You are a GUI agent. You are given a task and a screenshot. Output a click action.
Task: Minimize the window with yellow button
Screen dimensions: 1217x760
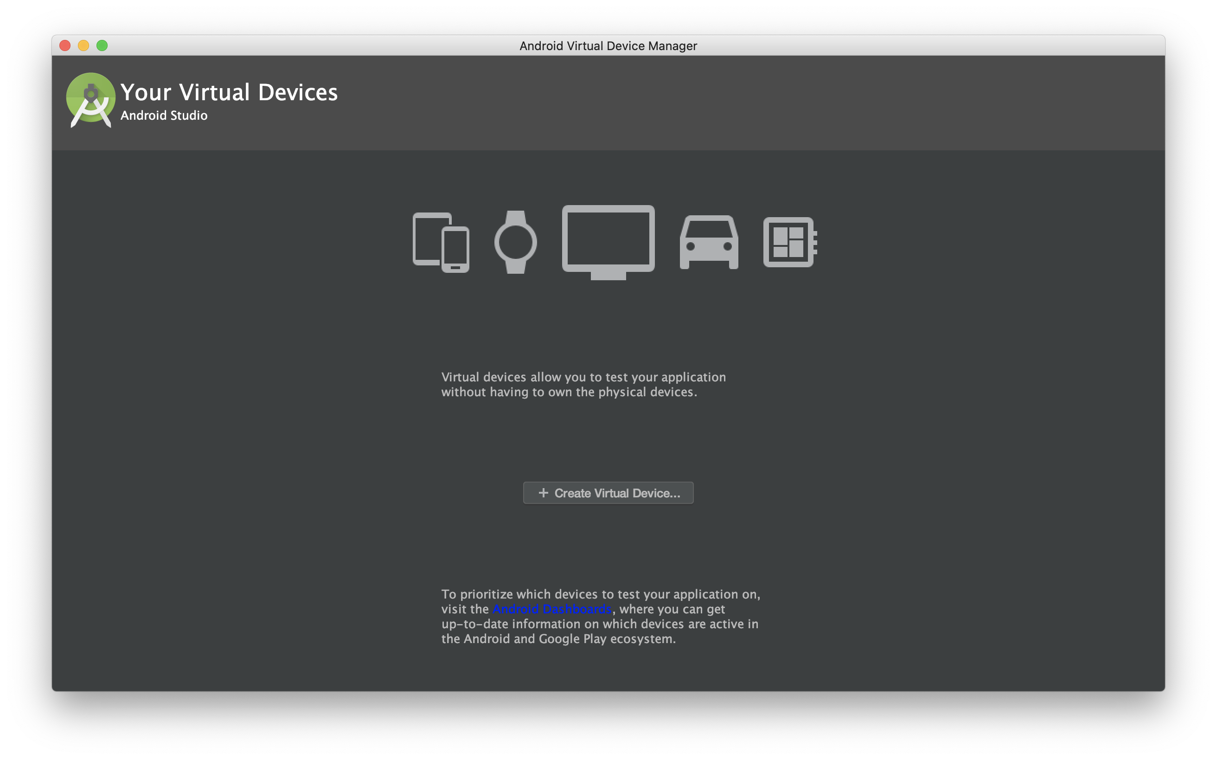pos(83,46)
